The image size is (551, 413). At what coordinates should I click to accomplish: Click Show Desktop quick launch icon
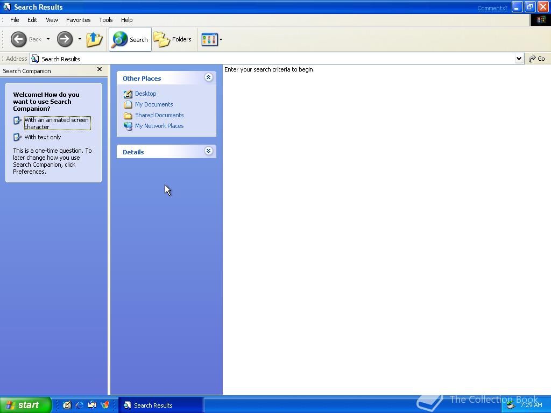pos(67,405)
